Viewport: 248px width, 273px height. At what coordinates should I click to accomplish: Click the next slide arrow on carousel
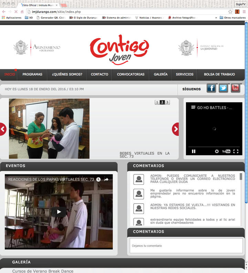pos(176,129)
